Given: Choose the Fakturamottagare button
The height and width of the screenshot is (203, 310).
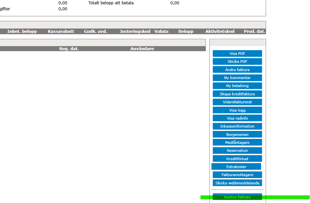Looking at the screenshot, I should (x=237, y=175).
